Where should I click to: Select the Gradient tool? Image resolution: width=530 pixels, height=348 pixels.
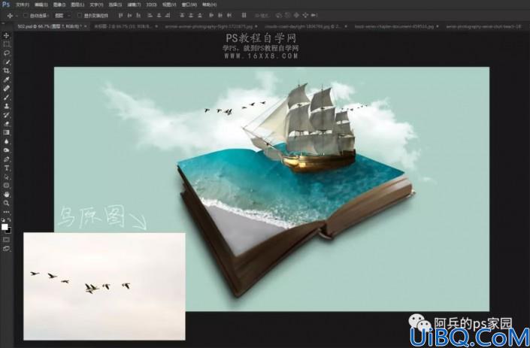(x=7, y=132)
